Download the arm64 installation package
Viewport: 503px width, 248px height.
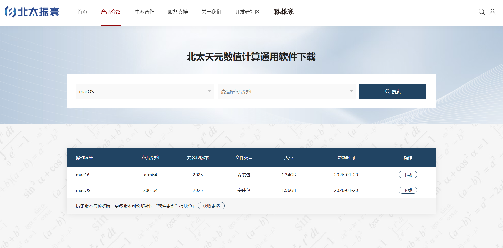(x=408, y=175)
